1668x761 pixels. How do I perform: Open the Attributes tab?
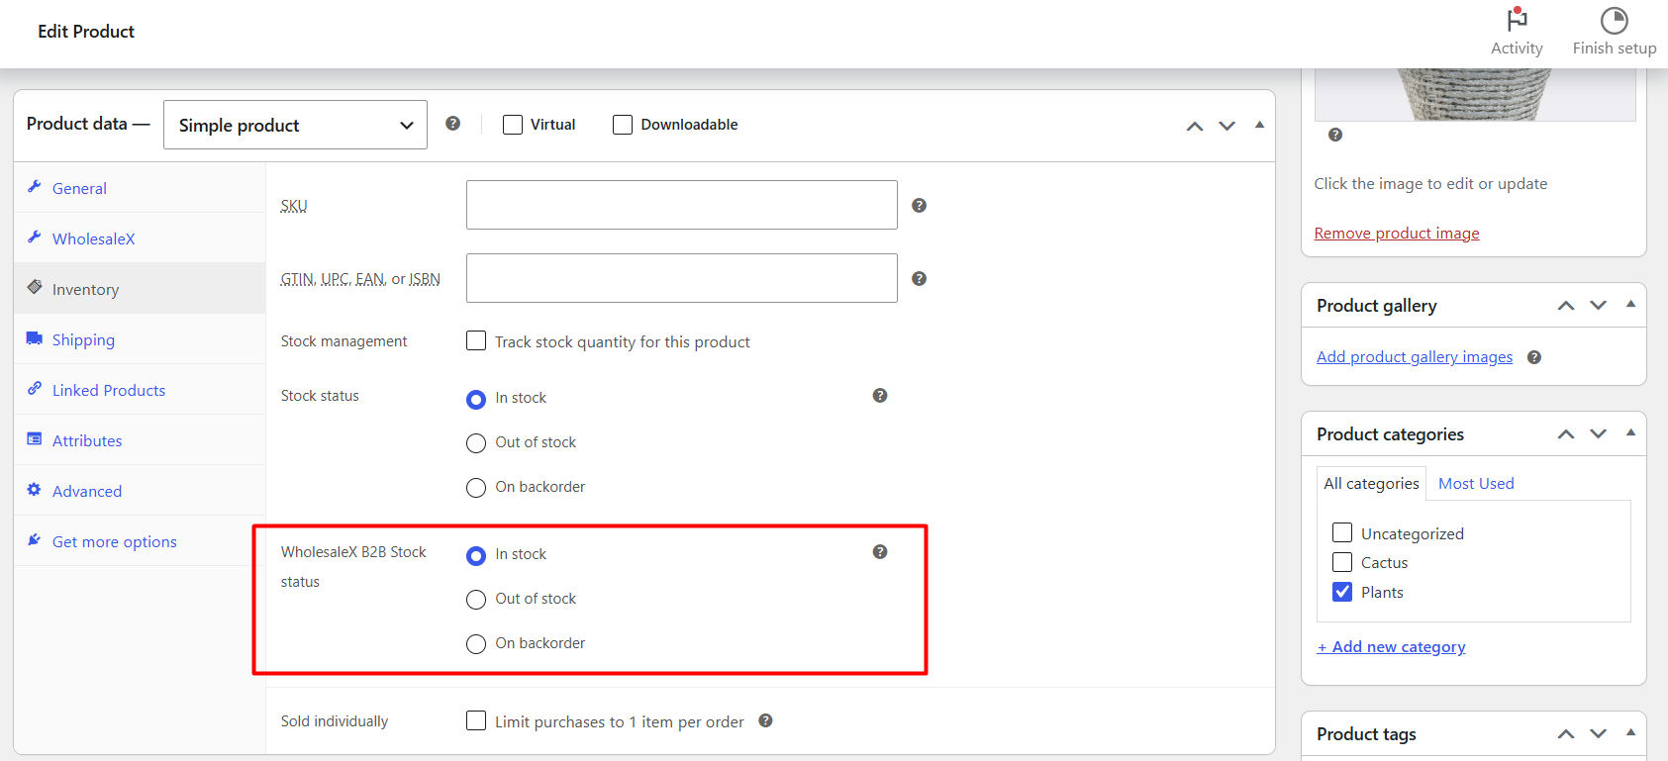(140, 440)
